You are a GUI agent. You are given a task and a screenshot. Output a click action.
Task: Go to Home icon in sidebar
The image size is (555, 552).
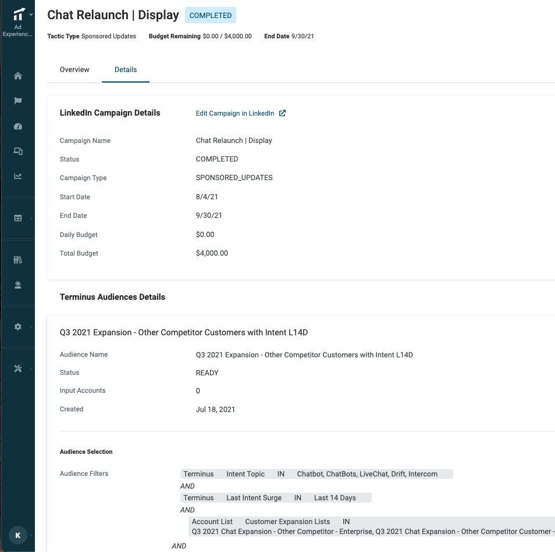[x=17, y=76]
